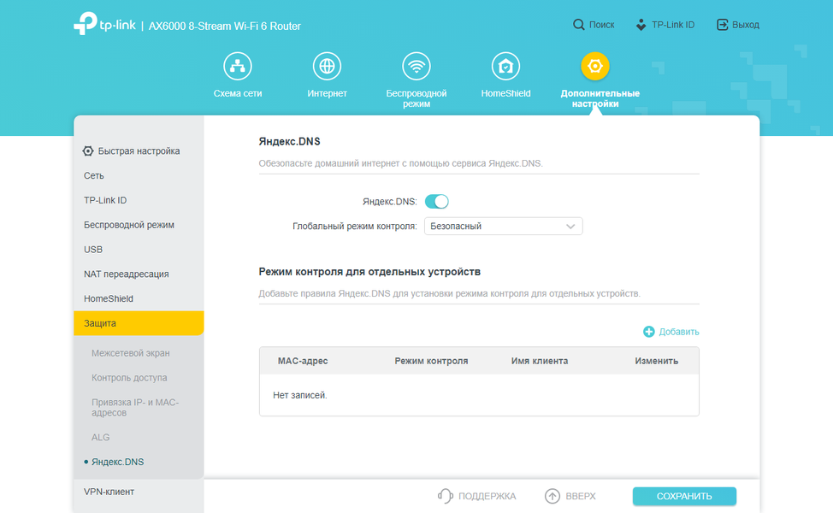Screen dimensions: 833x513
Task: Click the Режим контроля для отдельных устройств heading
Action: (369, 271)
